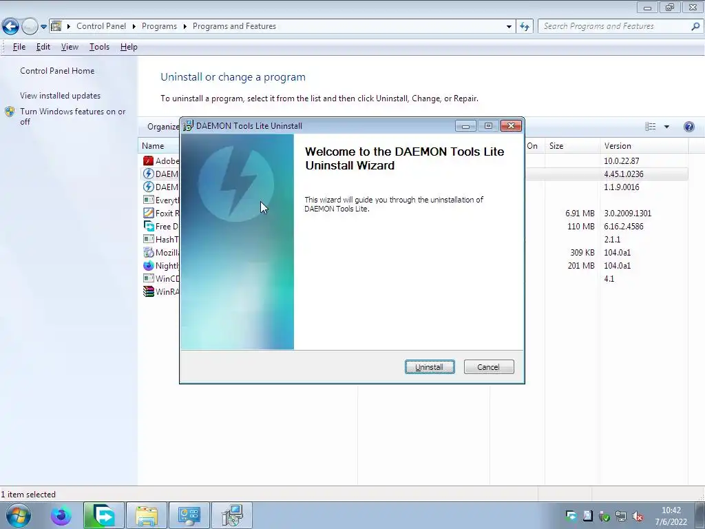Screen dimensions: 705x529
Task: Select the Nightly browser icon
Action: (149, 265)
